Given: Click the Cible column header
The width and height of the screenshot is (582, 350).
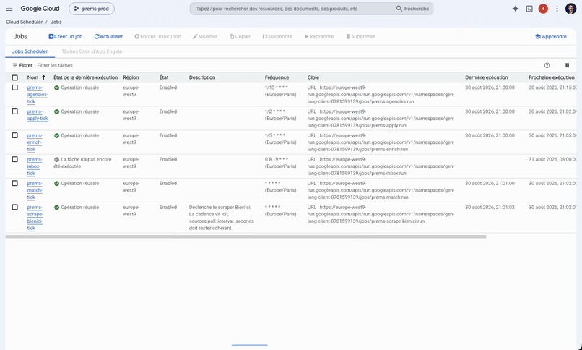Looking at the screenshot, I should coord(313,77).
